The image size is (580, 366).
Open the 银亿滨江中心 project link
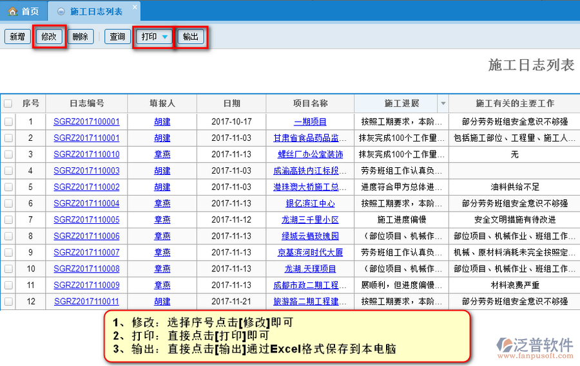310,203
